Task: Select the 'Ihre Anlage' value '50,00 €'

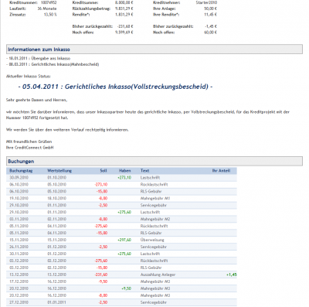Action: coord(210,9)
